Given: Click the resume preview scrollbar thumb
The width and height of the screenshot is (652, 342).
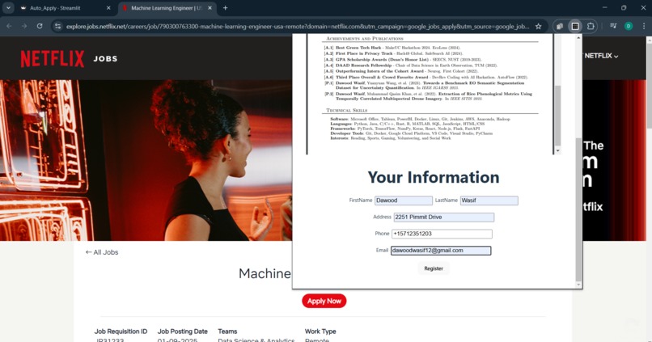Looking at the screenshot, I should [557, 116].
